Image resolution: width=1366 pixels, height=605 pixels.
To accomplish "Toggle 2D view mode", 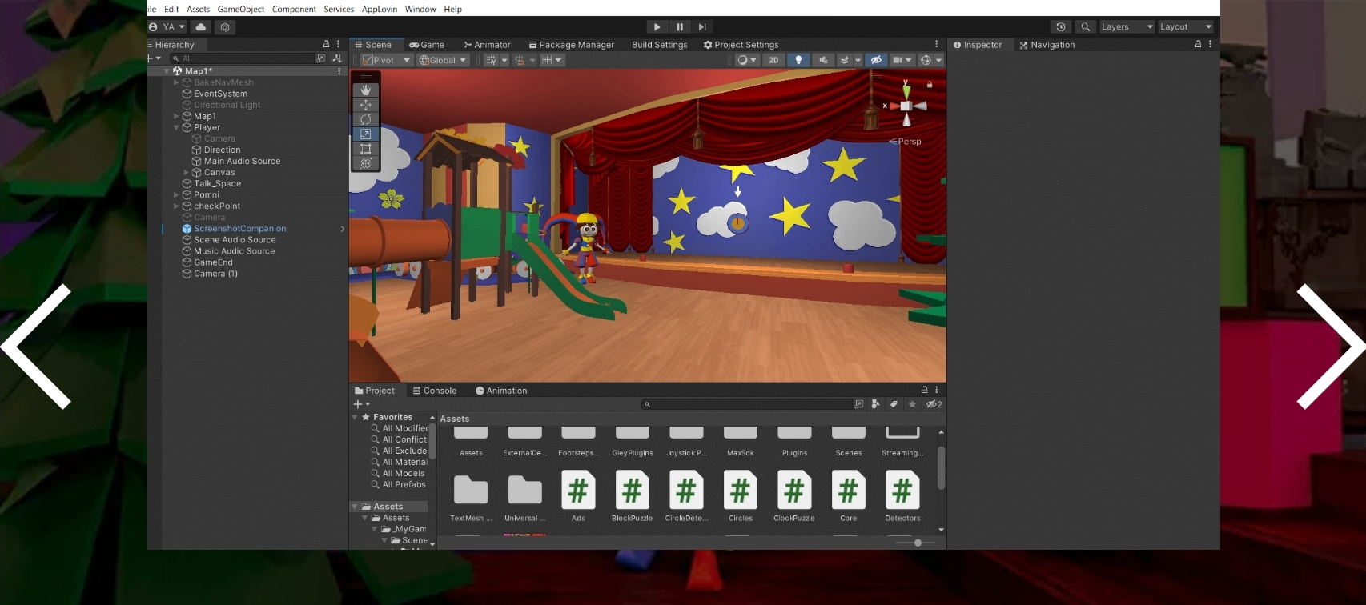I will click(x=773, y=60).
